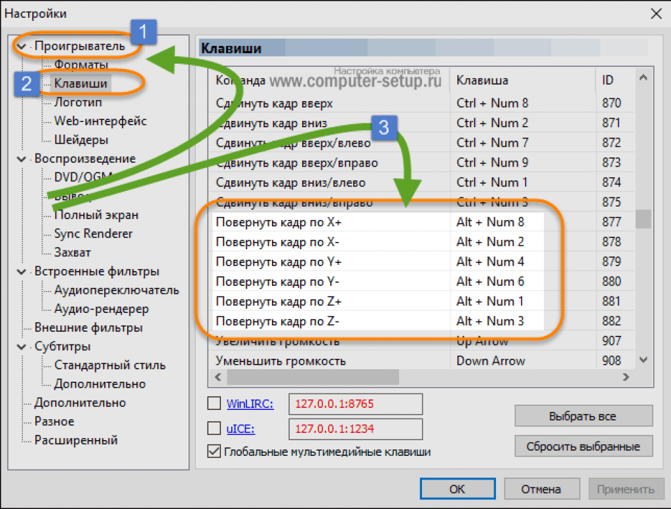This screenshot has height=509, width=671.
Task: Click the horizontal scroll left arrow
Action: (218, 377)
